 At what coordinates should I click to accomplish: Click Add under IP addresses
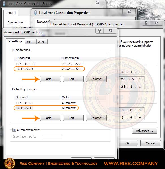(50, 79)
